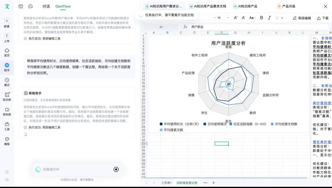The height and width of the screenshot is (188, 332).
Task: Click the 高级编辑 advanced edit button
Action: (x=302, y=18)
